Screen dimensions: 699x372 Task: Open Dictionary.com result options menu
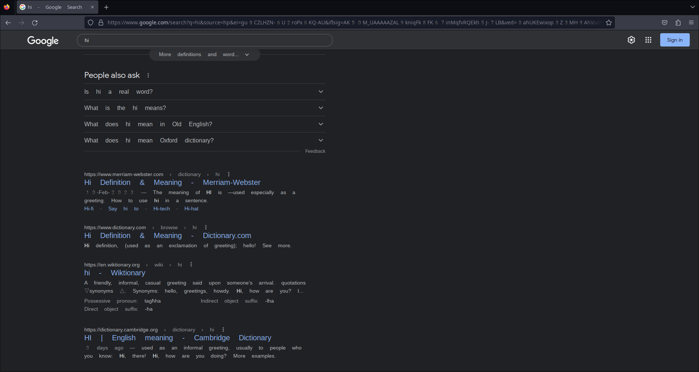click(x=206, y=227)
